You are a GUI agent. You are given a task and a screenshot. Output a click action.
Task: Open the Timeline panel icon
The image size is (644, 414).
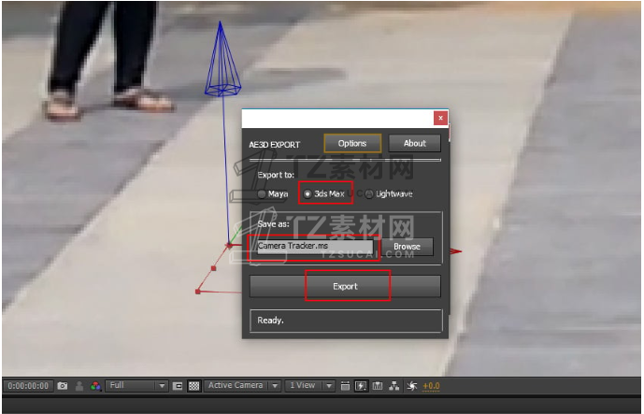378,386
